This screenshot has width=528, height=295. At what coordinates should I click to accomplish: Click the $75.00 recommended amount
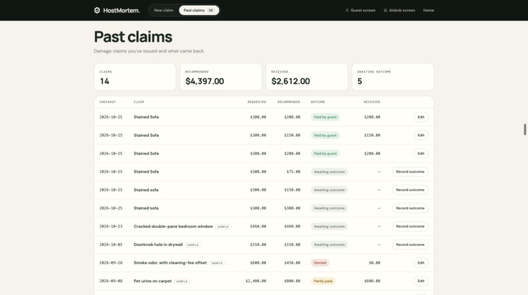click(293, 171)
